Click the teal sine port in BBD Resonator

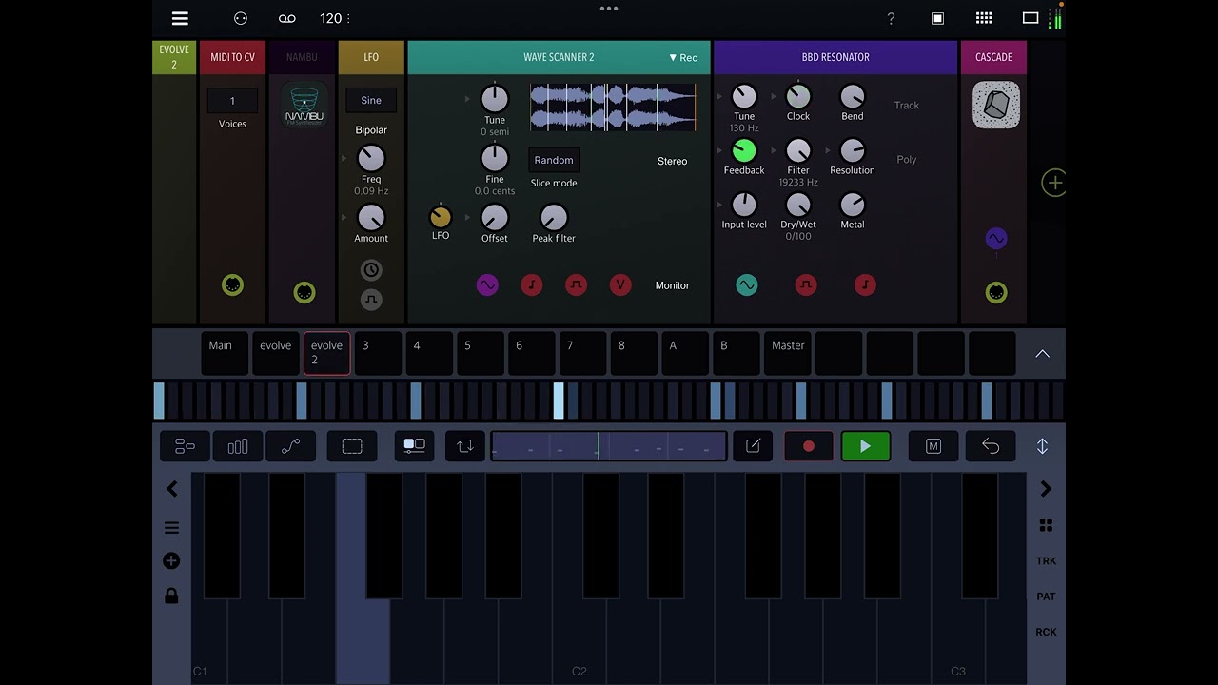click(747, 284)
